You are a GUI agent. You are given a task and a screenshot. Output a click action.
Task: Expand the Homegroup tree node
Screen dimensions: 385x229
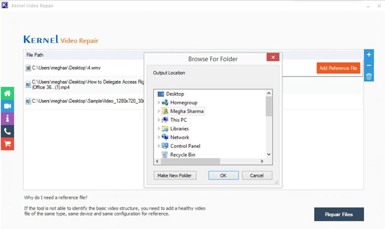pos(159,103)
